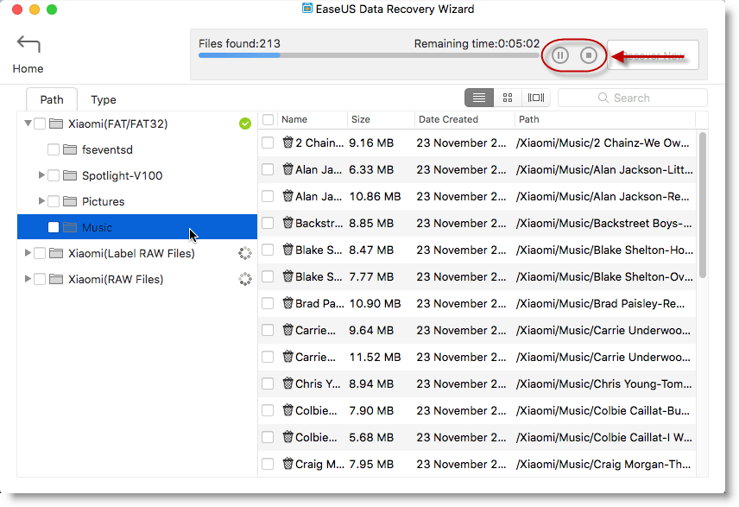Select Xiaomi(RAW Files) folder icon

56,279
